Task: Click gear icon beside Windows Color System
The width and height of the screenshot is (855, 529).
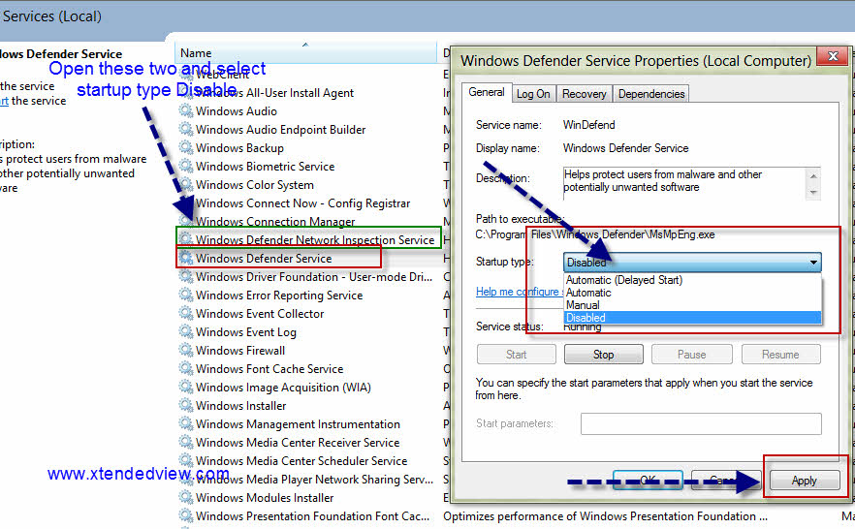Action: point(186,185)
